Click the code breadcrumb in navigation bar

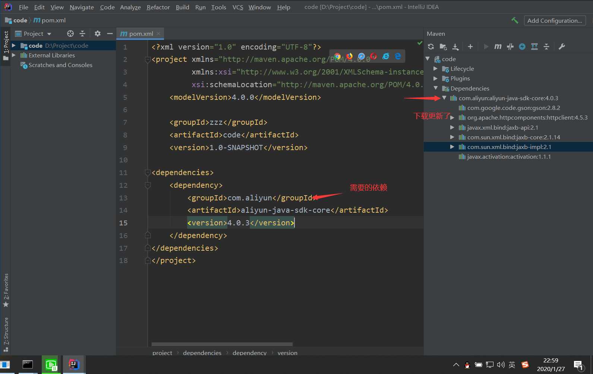click(16, 20)
